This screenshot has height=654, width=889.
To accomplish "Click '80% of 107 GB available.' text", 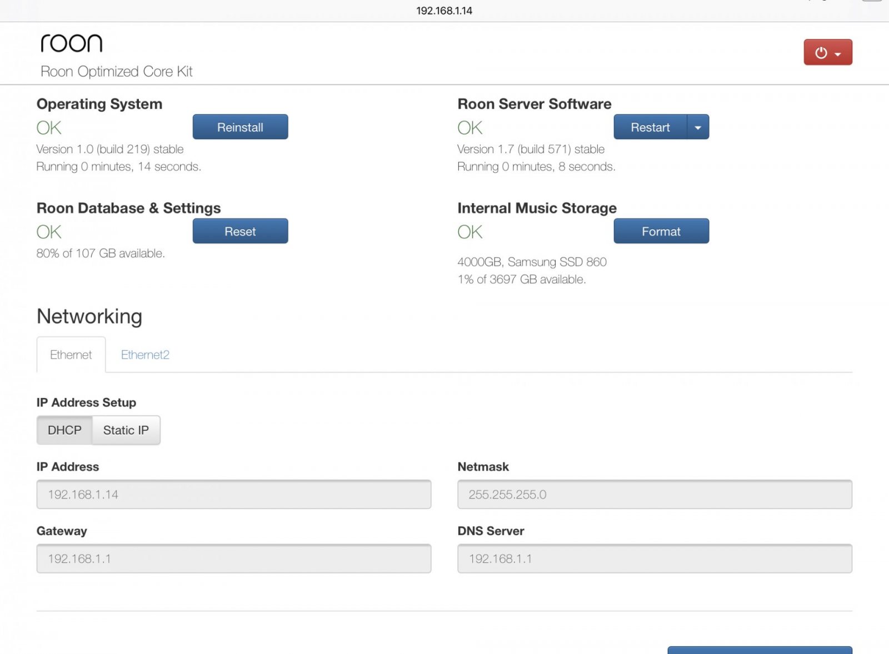I will (101, 254).
